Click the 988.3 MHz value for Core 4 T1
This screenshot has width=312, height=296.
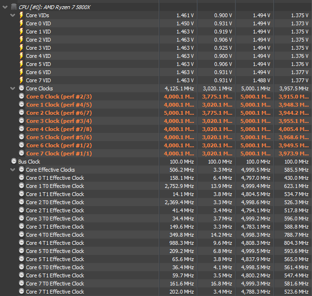182,243
